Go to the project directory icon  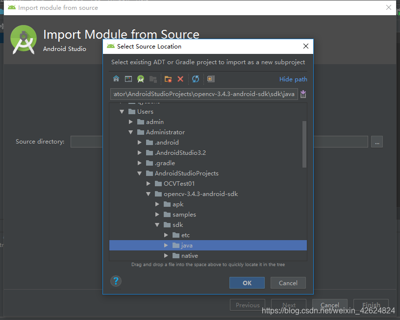(x=141, y=79)
